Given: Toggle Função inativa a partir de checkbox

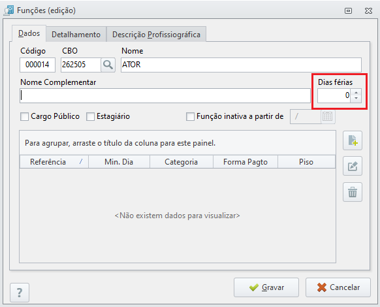Looking at the screenshot, I should pyautogui.click(x=190, y=116).
